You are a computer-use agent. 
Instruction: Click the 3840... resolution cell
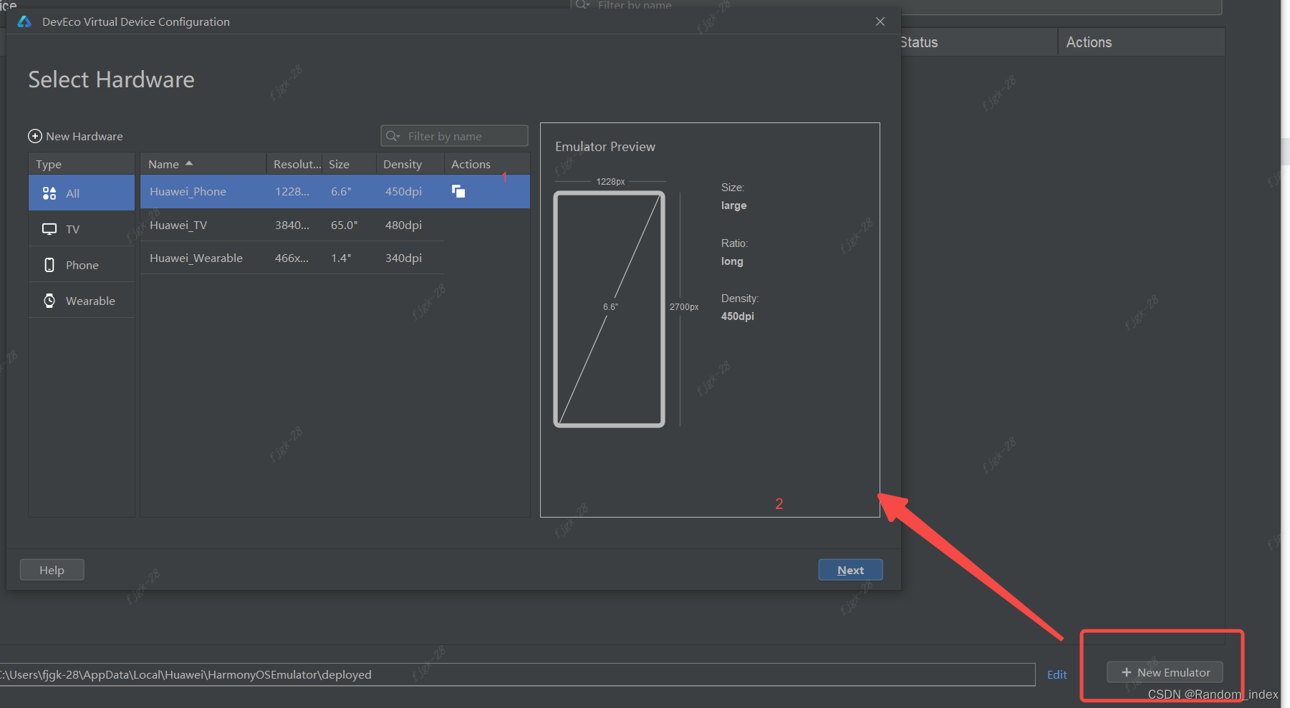(x=292, y=225)
